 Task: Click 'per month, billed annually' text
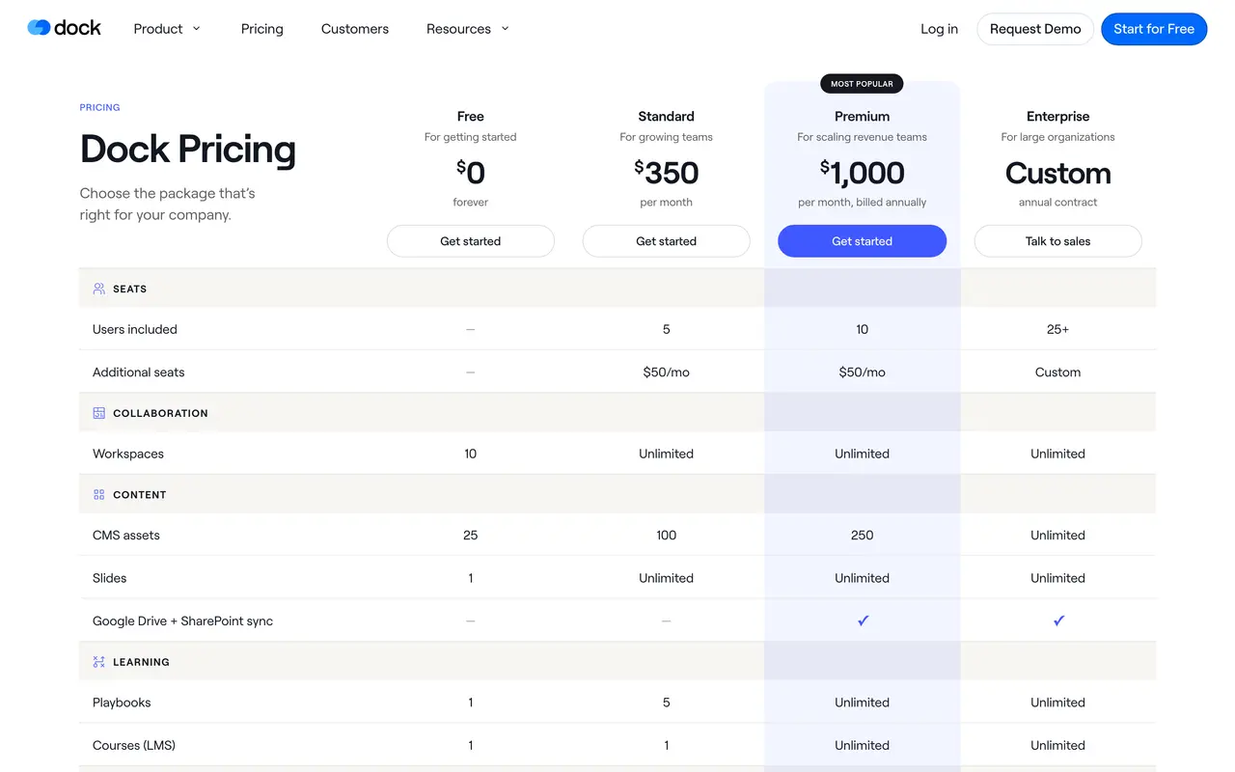coord(863,203)
